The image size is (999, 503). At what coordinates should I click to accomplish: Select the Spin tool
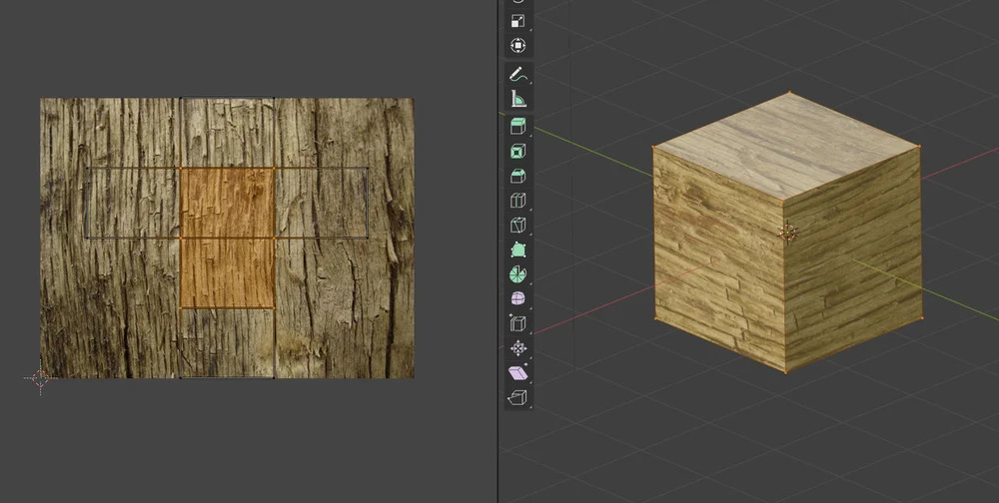518,274
